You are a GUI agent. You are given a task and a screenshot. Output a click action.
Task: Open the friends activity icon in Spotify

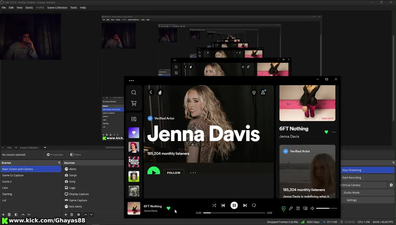(254, 92)
